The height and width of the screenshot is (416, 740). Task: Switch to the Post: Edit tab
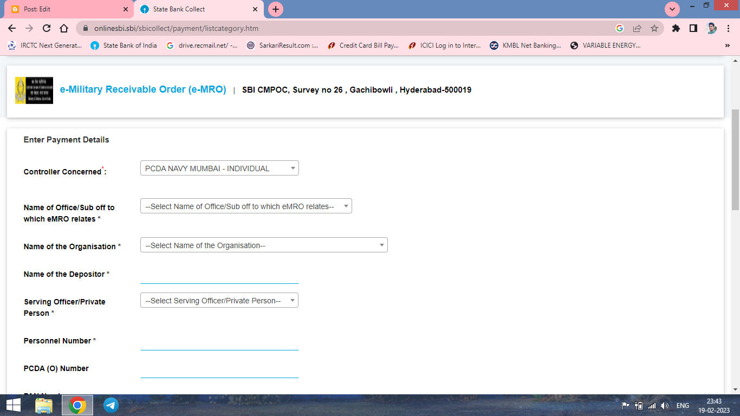[69, 9]
